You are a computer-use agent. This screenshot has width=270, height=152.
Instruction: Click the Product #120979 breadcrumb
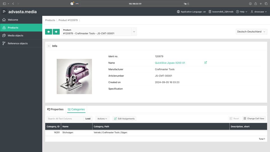click(68, 20)
